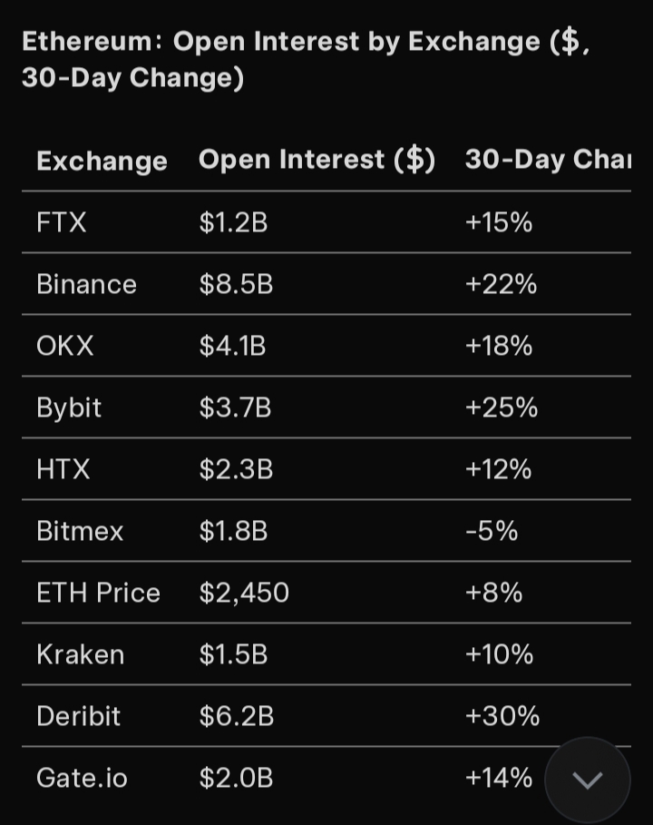Click Bybit's +25% change value

[501, 408]
